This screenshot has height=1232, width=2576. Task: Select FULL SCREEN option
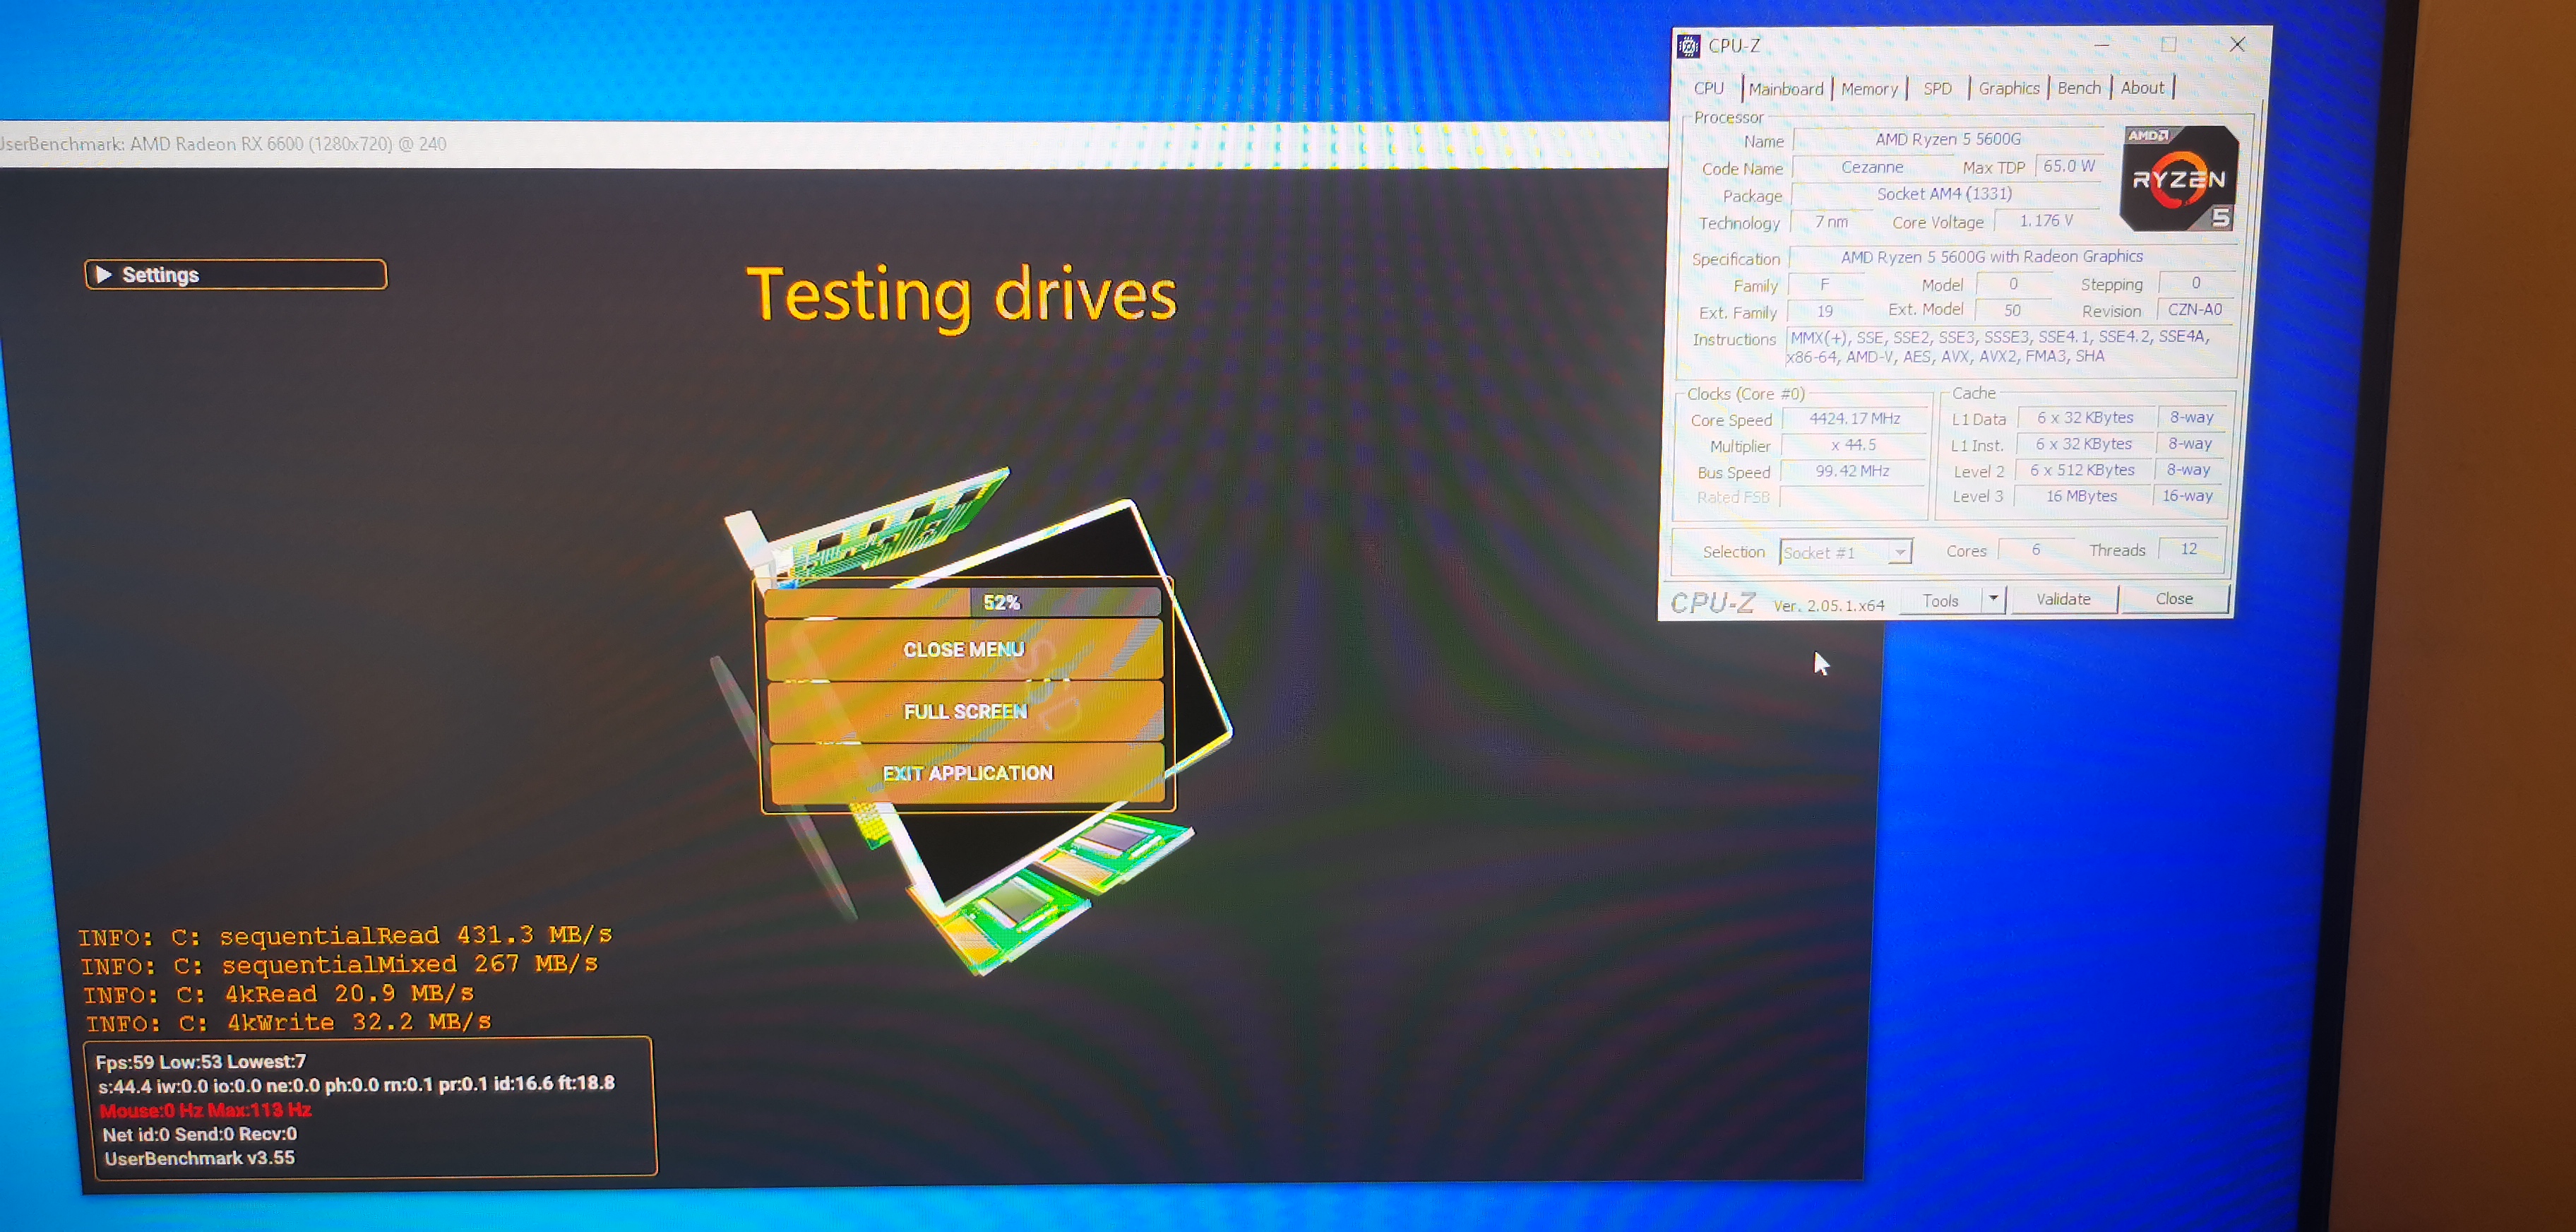click(x=965, y=711)
